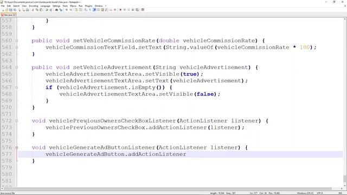Screen dimensions: 347x195
Task: Open the Tools menu
Action: 65,6
